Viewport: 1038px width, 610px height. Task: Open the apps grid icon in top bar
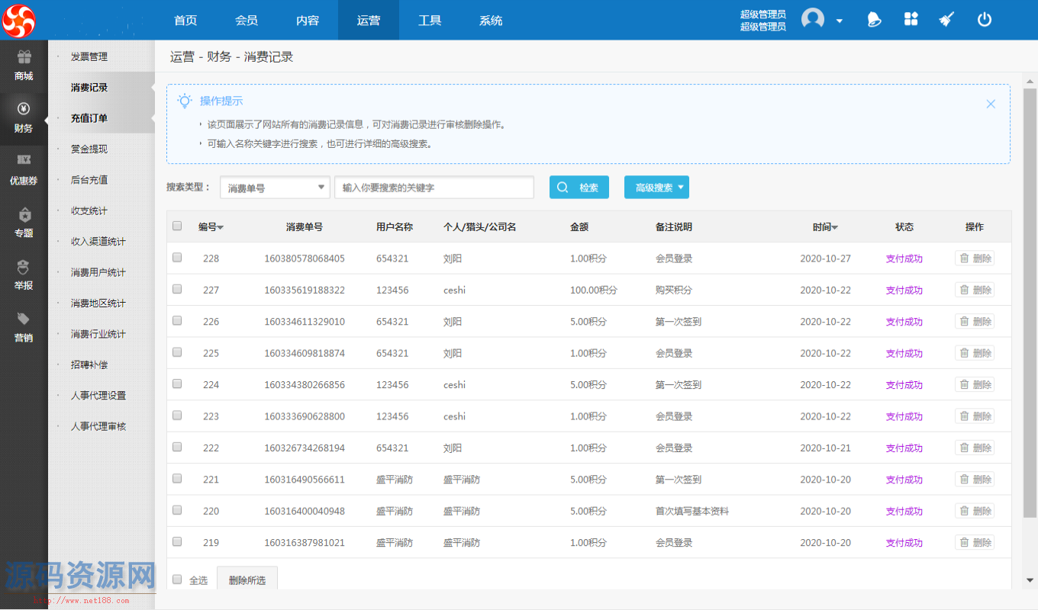pyautogui.click(x=911, y=20)
